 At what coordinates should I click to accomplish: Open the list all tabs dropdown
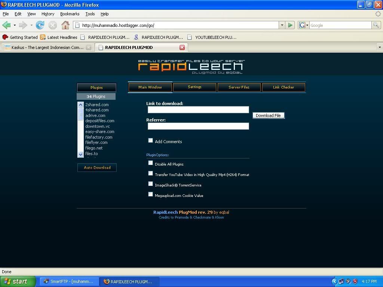click(380, 47)
